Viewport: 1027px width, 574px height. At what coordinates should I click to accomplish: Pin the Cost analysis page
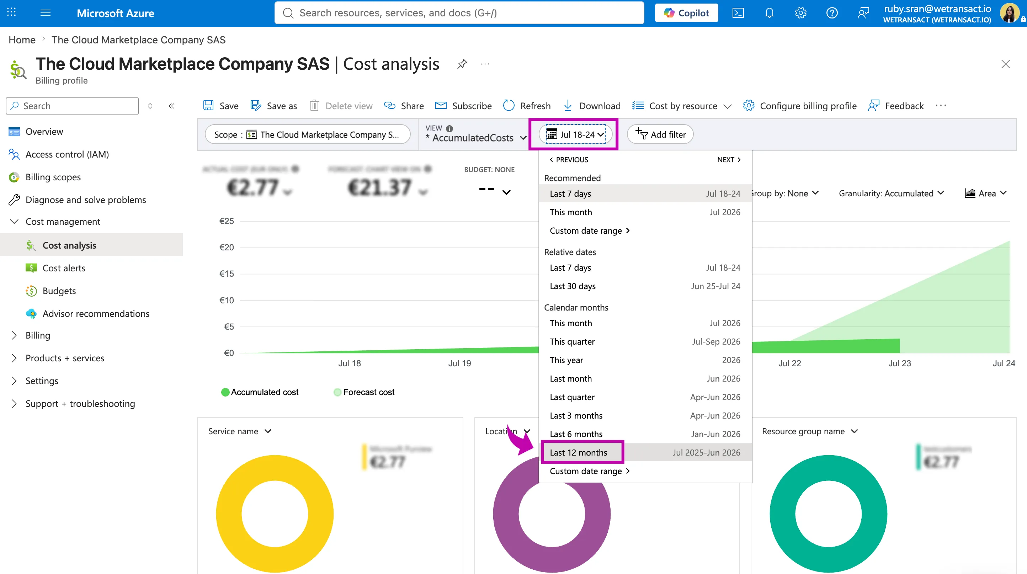[x=462, y=64]
